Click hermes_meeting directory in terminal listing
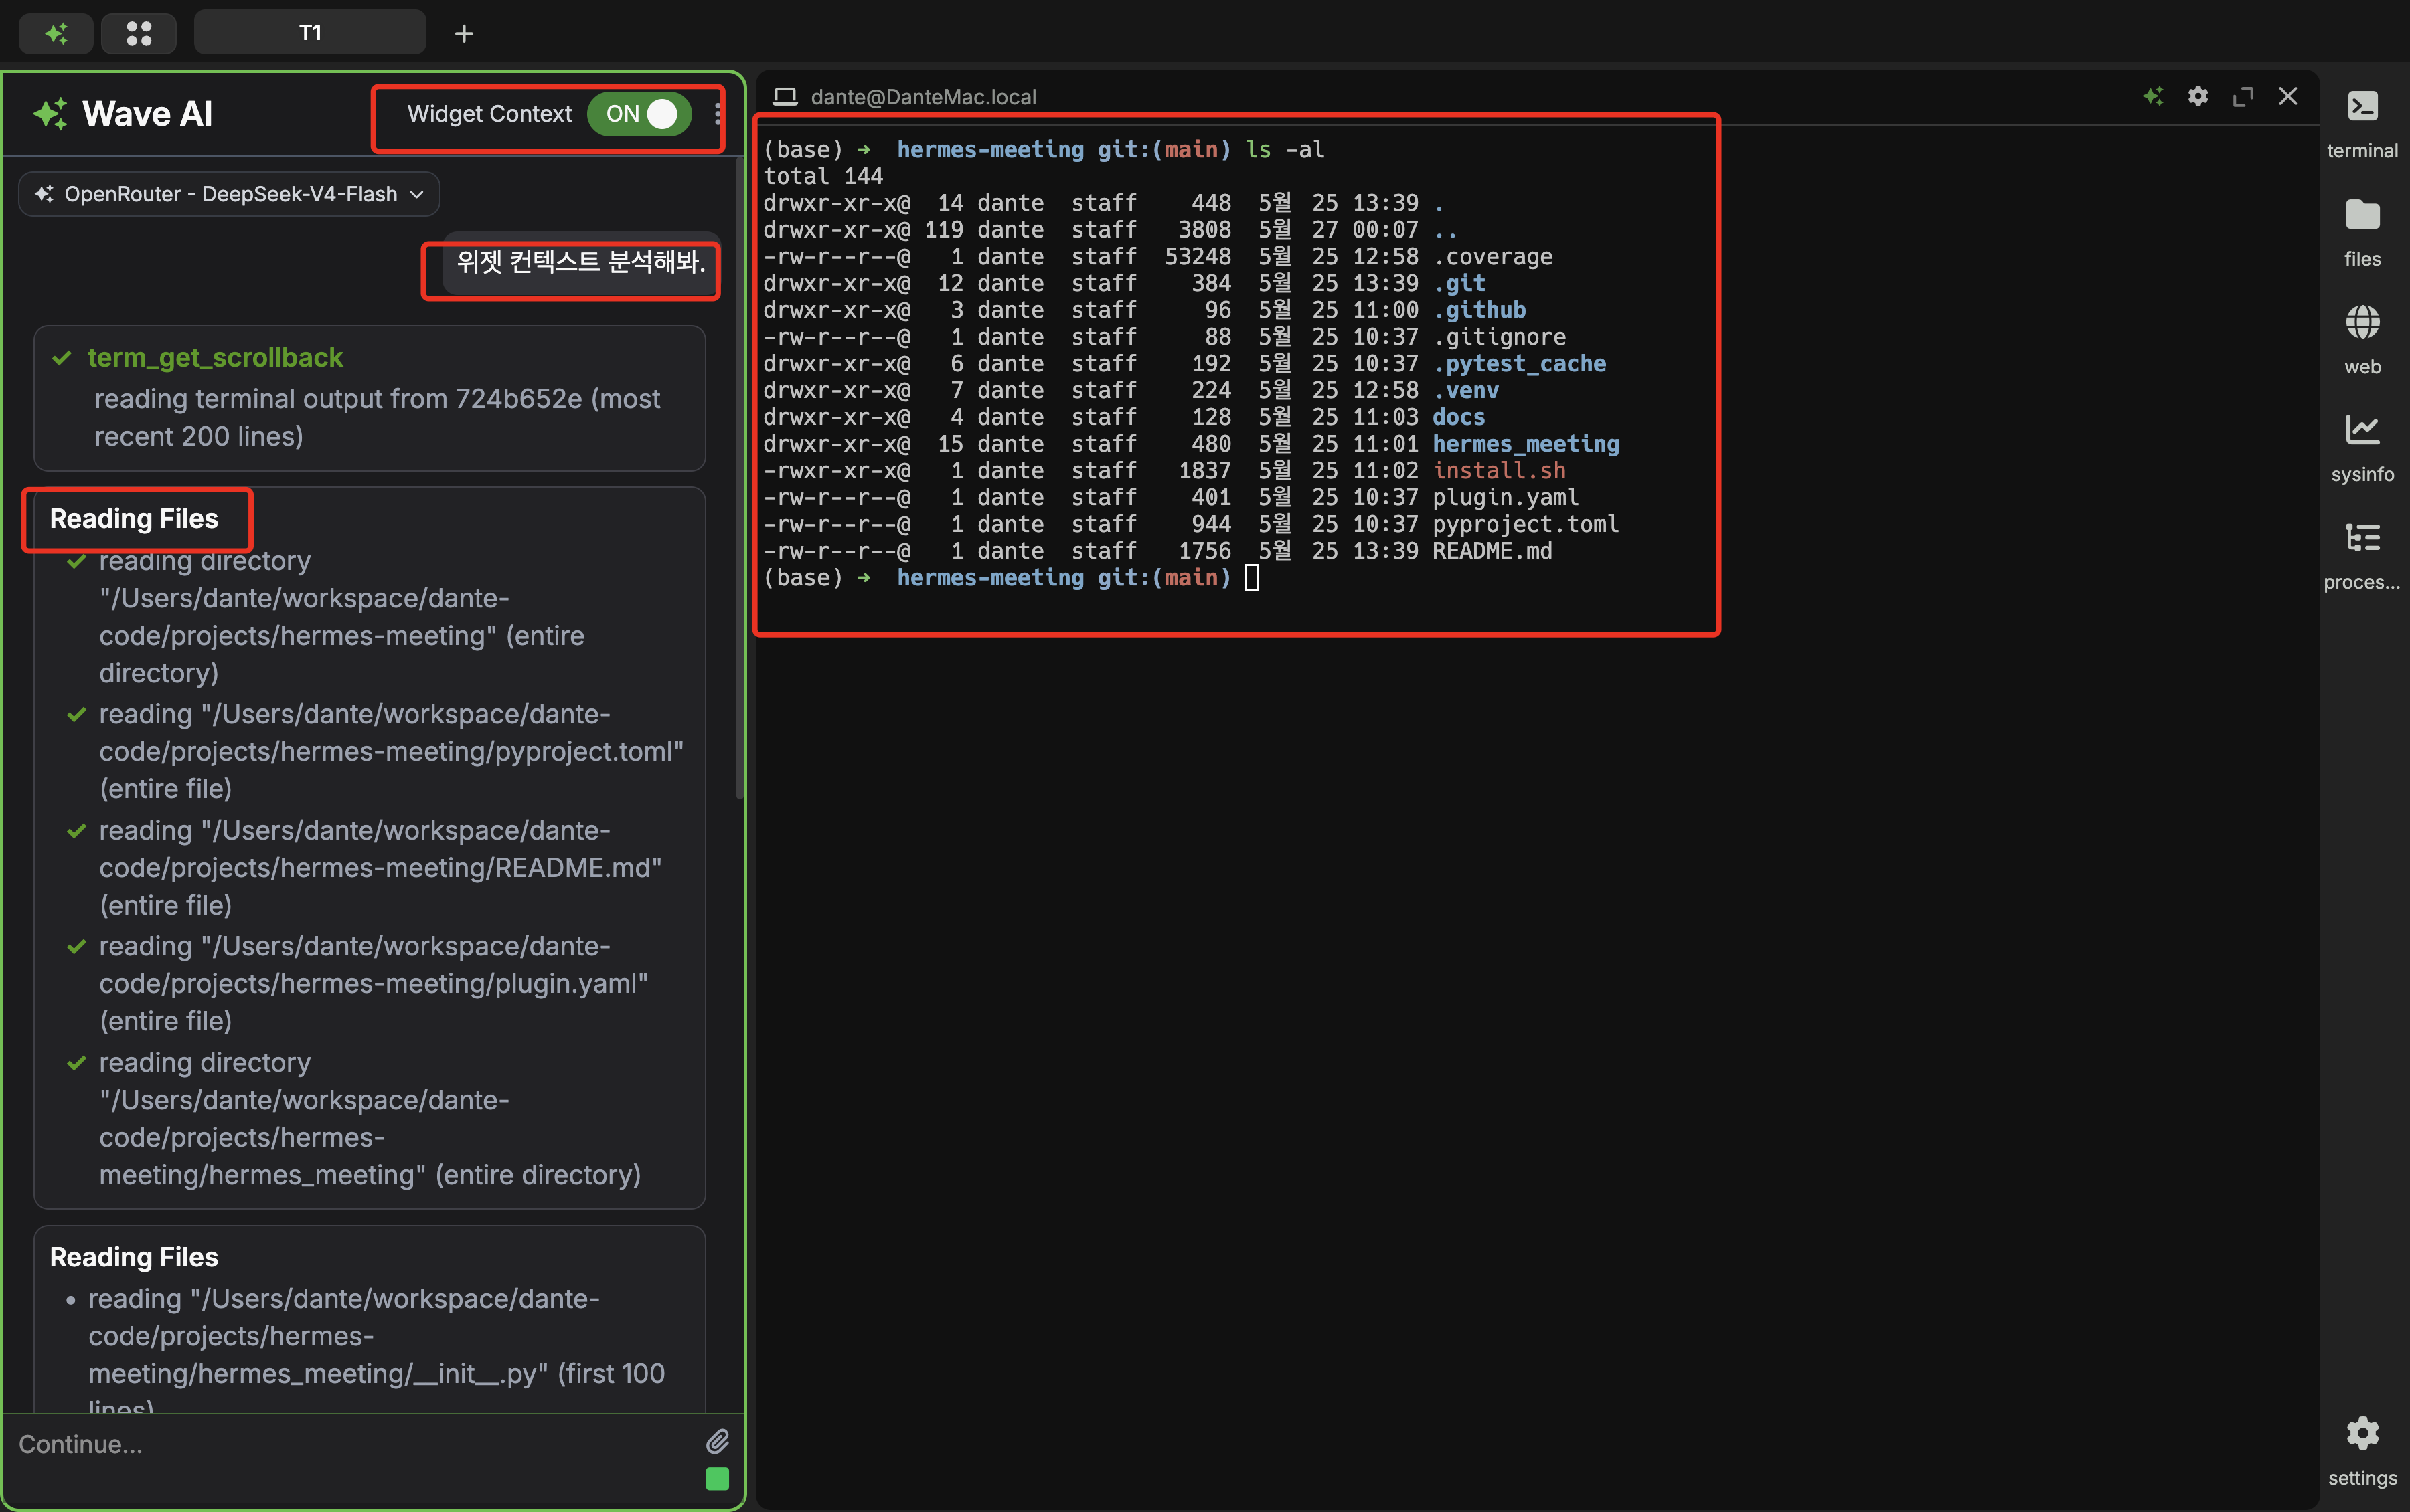 pyautogui.click(x=1526, y=444)
